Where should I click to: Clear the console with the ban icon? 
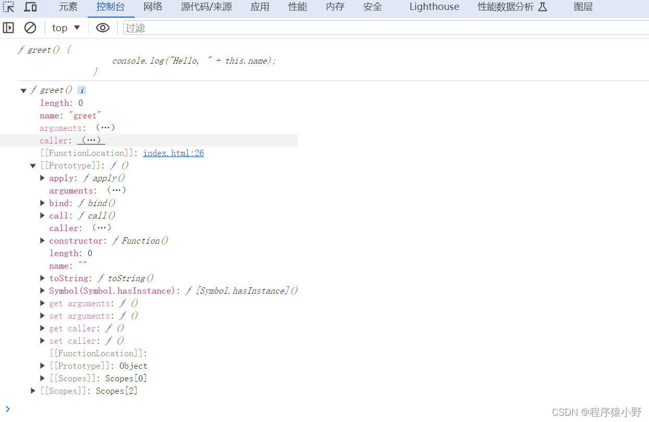[30, 28]
